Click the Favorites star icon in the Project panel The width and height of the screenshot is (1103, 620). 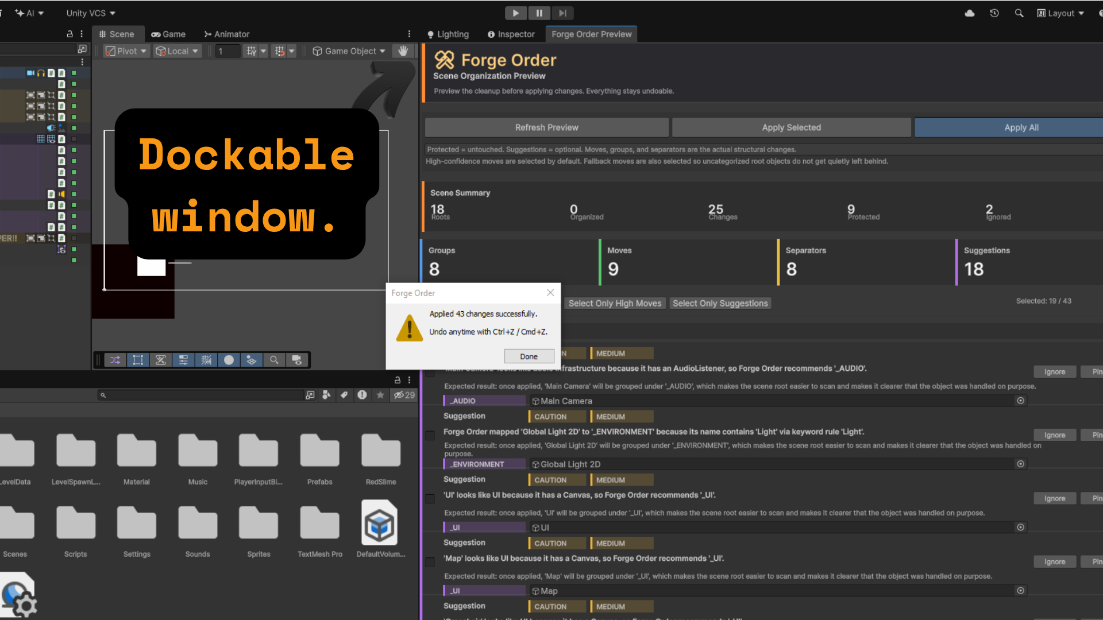click(x=380, y=395)
